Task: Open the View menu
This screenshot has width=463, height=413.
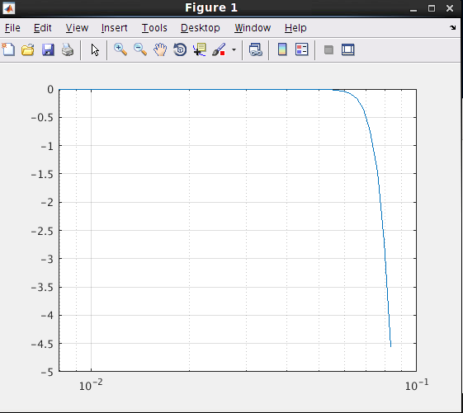Action: click(77, 28)
